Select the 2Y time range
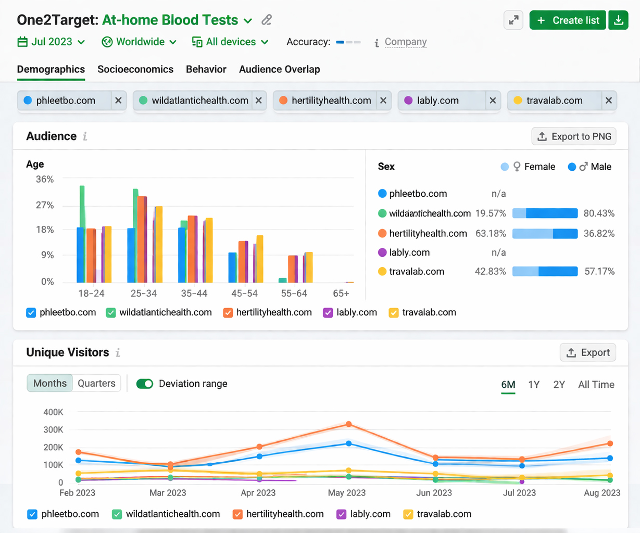Screen dimensions: 640x533 click(559, 385)
